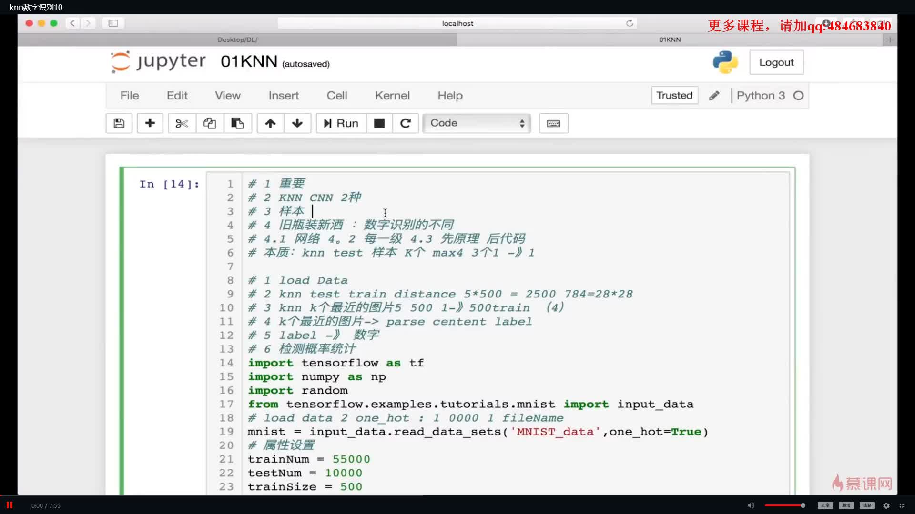Click the Trusted button
Viewport: 915px width, 514px height.
(x=674, y=95)
